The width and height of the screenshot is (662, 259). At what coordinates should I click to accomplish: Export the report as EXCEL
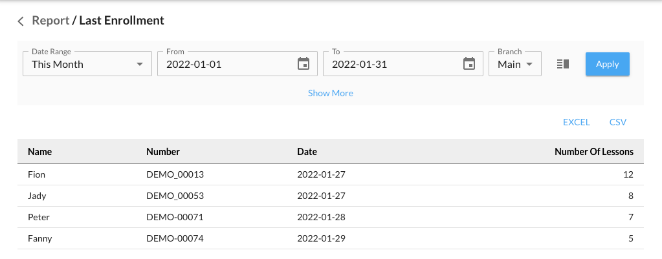[x=576, y=122]
